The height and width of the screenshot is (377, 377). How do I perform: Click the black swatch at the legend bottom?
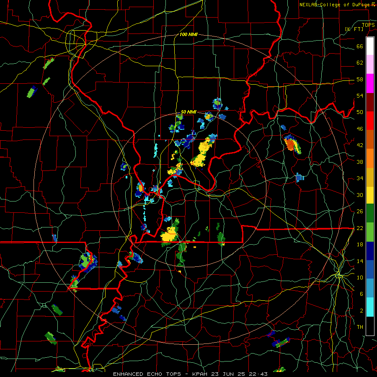(x=370, y=326)
